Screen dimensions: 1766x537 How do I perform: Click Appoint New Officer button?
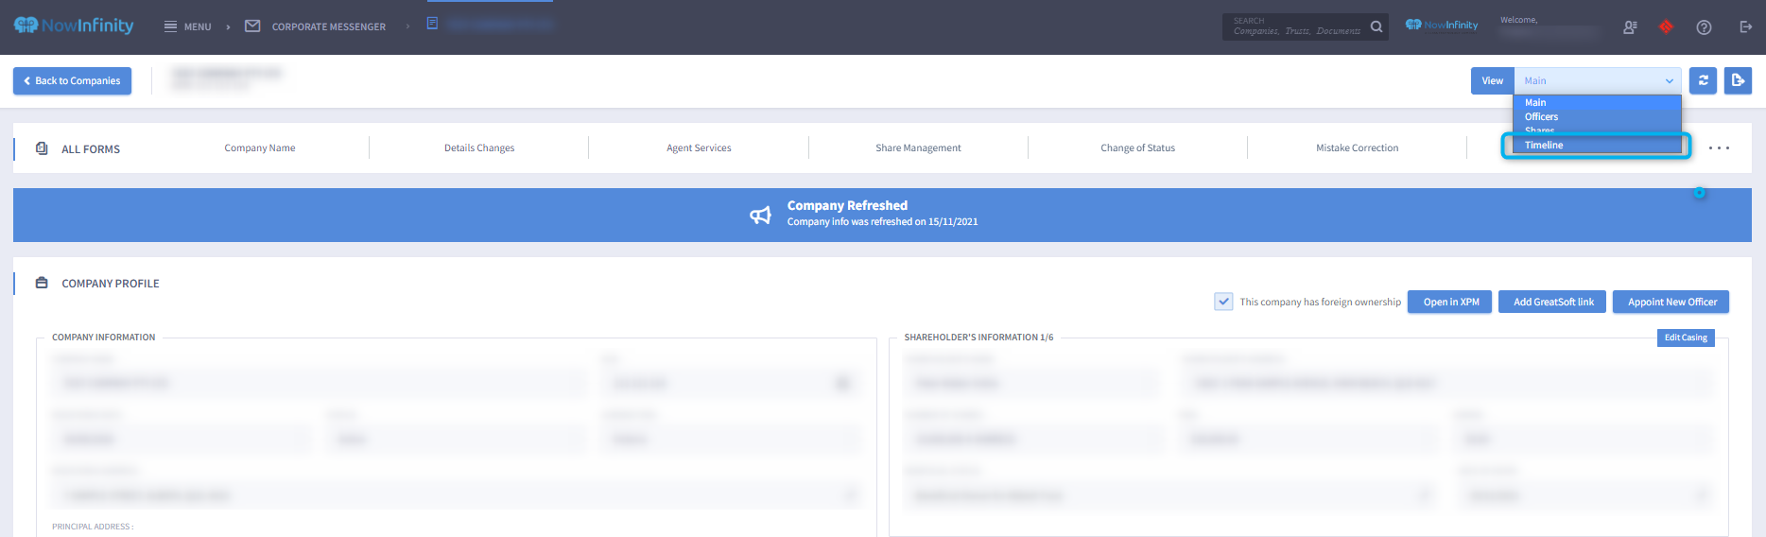(1671, 302)
